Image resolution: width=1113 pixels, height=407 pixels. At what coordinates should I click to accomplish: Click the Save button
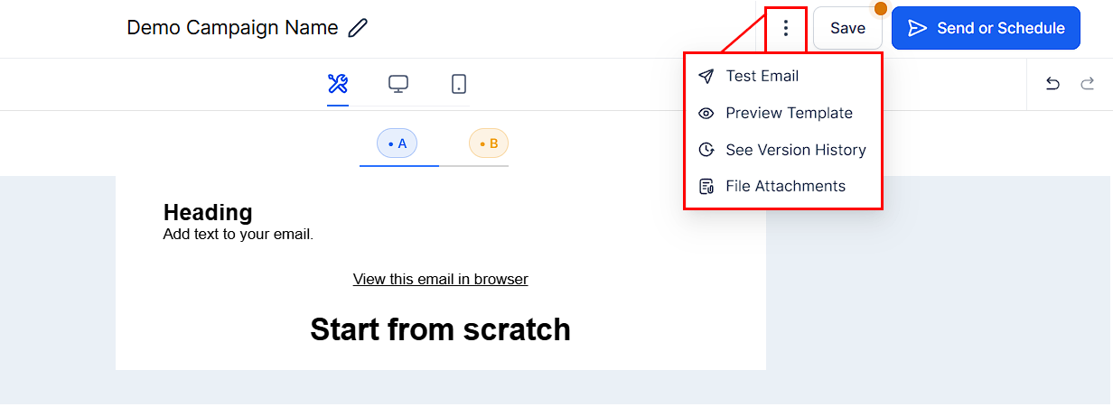tap(847, 28)
